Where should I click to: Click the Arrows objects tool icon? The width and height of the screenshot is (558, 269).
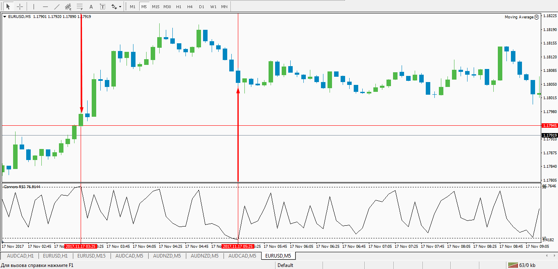[114, 7]
